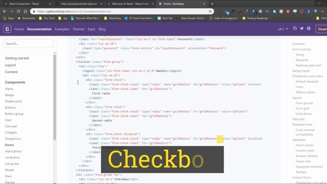The image size is (327, 184).
Task: Click the Download button
Action: 321,29
